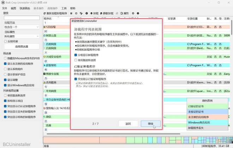Screen dimensions: 233x148
Task: Uncheck 突出显示已验证卸载程序 in the welcome dialog
Action: (x=76, y=79)
